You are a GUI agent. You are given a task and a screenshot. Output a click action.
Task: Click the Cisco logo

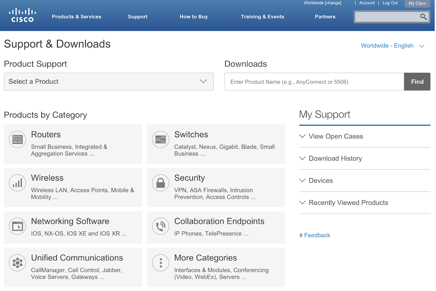point(22,15)
